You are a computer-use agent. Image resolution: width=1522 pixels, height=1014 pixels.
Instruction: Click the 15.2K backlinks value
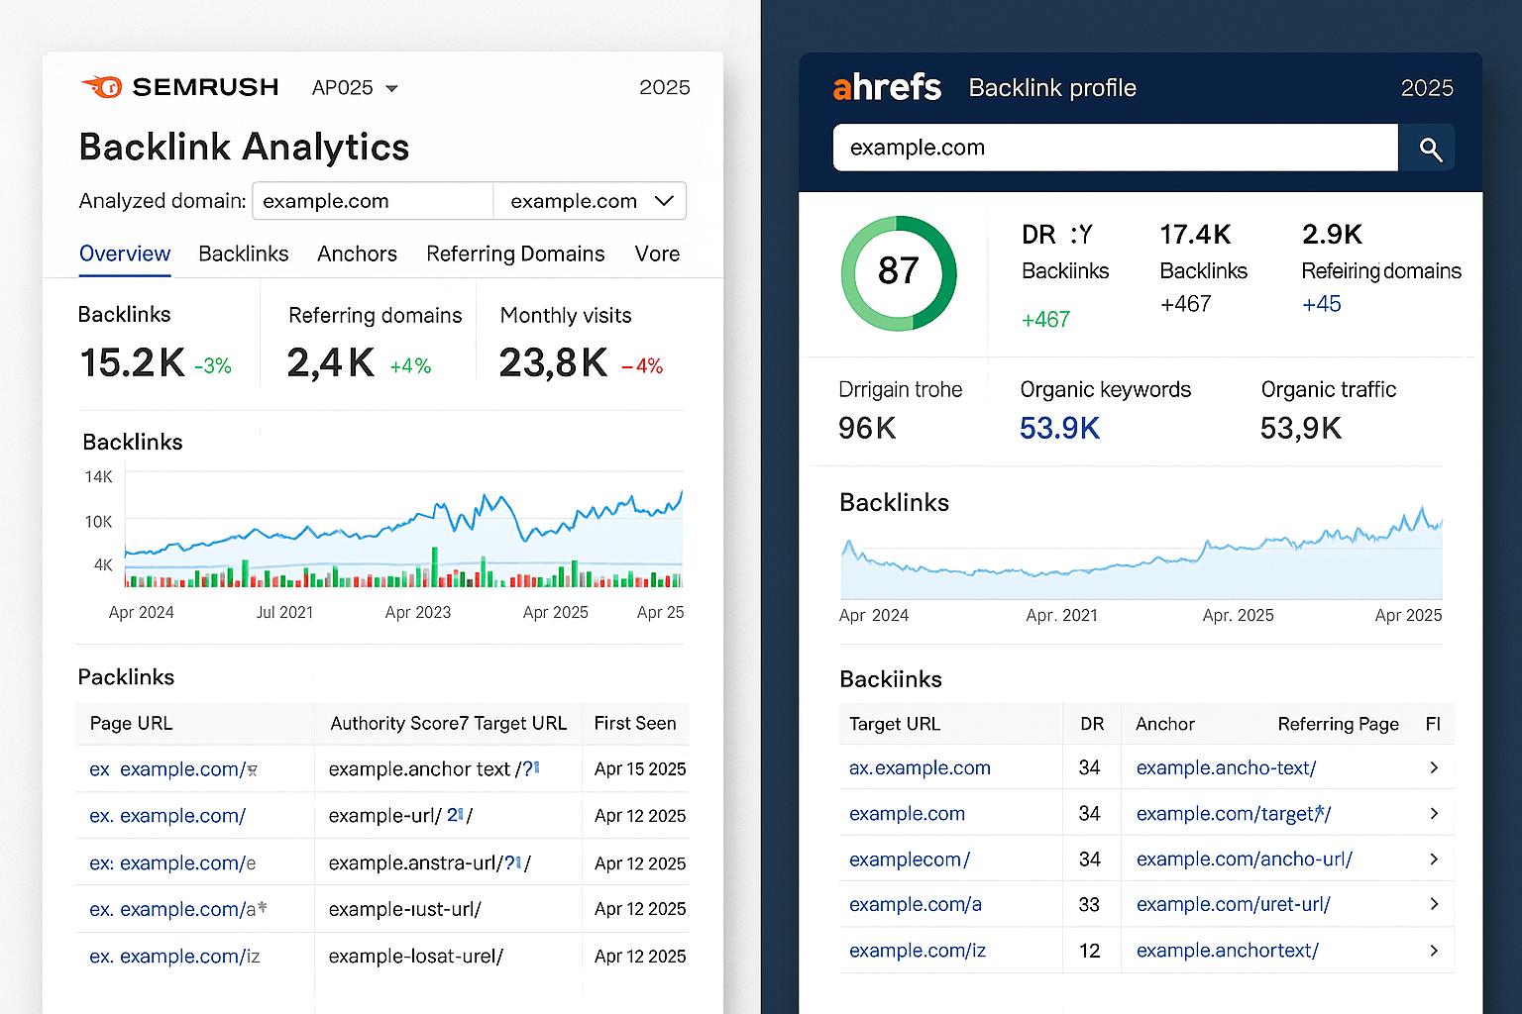click(133, 362)
